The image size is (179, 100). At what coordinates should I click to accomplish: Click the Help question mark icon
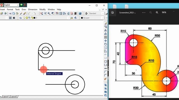pyautogui.click(x=80, y=14)
